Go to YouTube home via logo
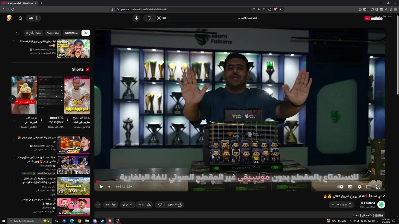This screenshot has height=224, width=399. coord(373,18)
